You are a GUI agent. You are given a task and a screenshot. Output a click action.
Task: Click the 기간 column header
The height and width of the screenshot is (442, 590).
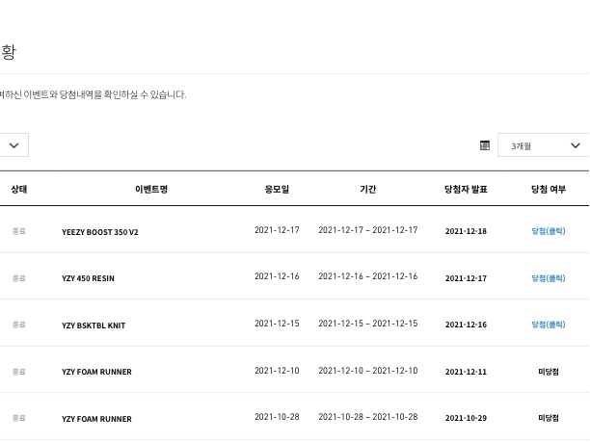click(368, 189)
